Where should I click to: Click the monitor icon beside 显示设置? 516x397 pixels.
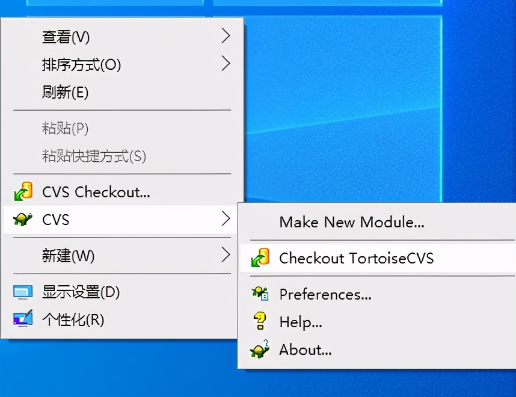[x=24, y=292]
